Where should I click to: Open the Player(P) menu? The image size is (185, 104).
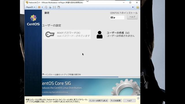coord(31,7)
